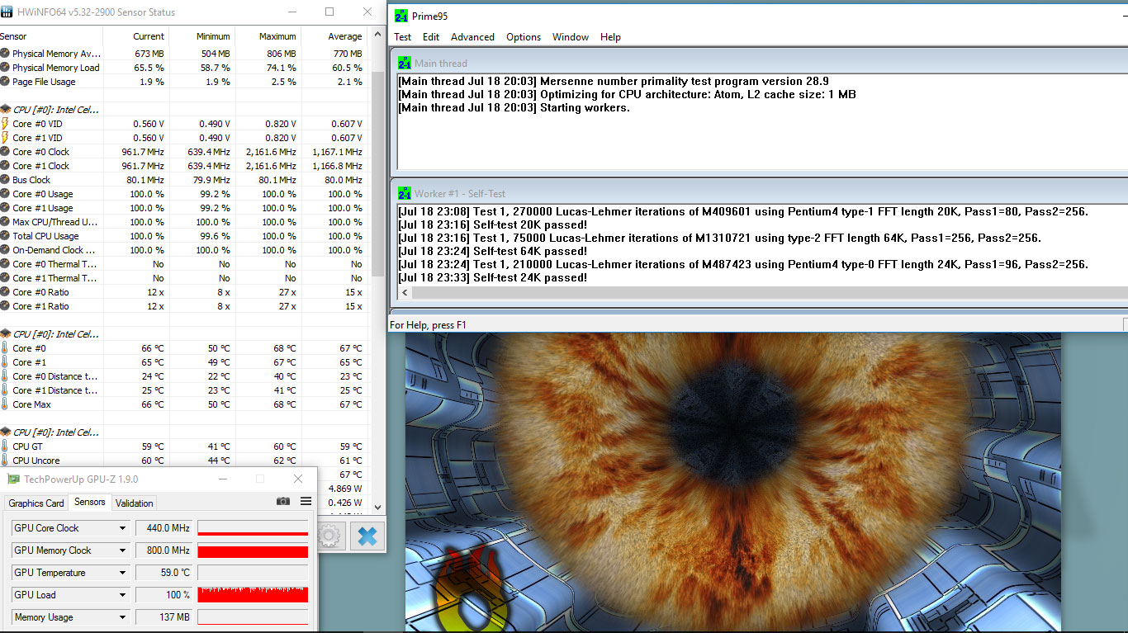
Task: Click the Prime95 title bar app icon
Action: click(x=401, y=17)
